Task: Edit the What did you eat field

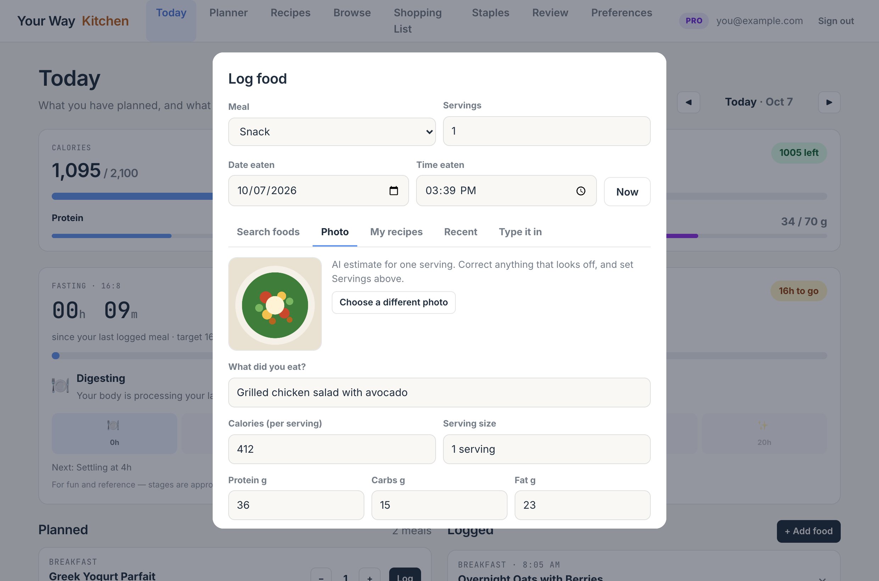Action: [439, 393]
